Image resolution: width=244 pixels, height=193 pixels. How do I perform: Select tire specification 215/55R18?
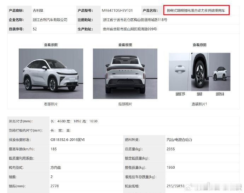click(175, 186)
